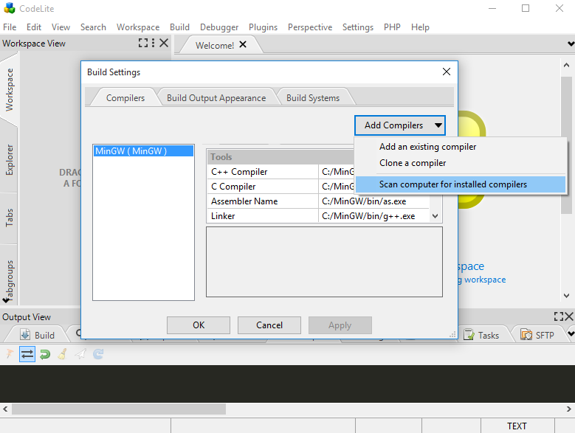This screenshot has width=575, height=433.
Task: Click right arrow of horizontal scrollbar
Action: [x=568, y=409]
